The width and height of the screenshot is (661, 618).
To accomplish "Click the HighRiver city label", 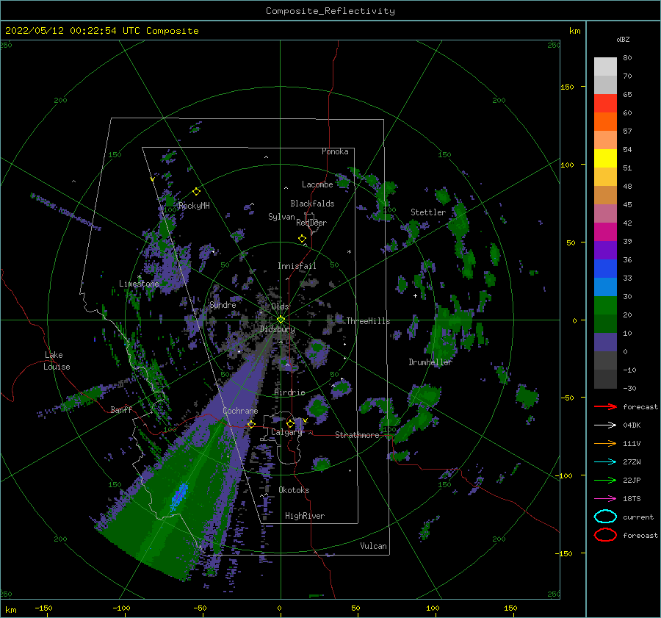I will pos(305,516).
